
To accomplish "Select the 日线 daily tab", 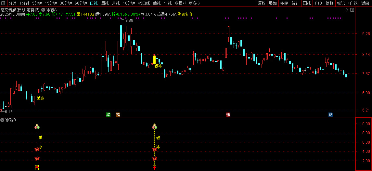I will [x=94, y=3].
